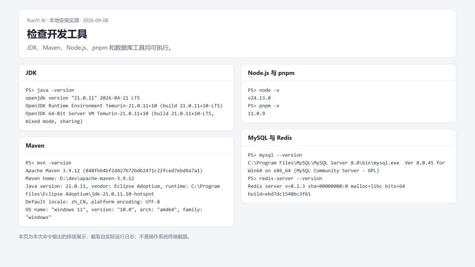This screenshot has height=267, width=475.
Task: Click the pnpm version 11.0.9
Action: [x=256, y=113]
